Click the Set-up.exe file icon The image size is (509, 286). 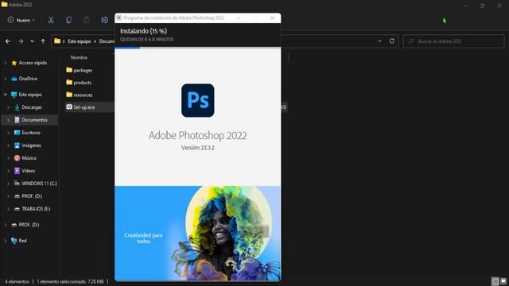coord(69,106)
